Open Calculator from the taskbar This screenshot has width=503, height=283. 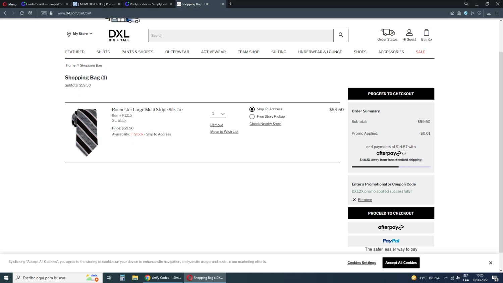[x=122, y=278]
